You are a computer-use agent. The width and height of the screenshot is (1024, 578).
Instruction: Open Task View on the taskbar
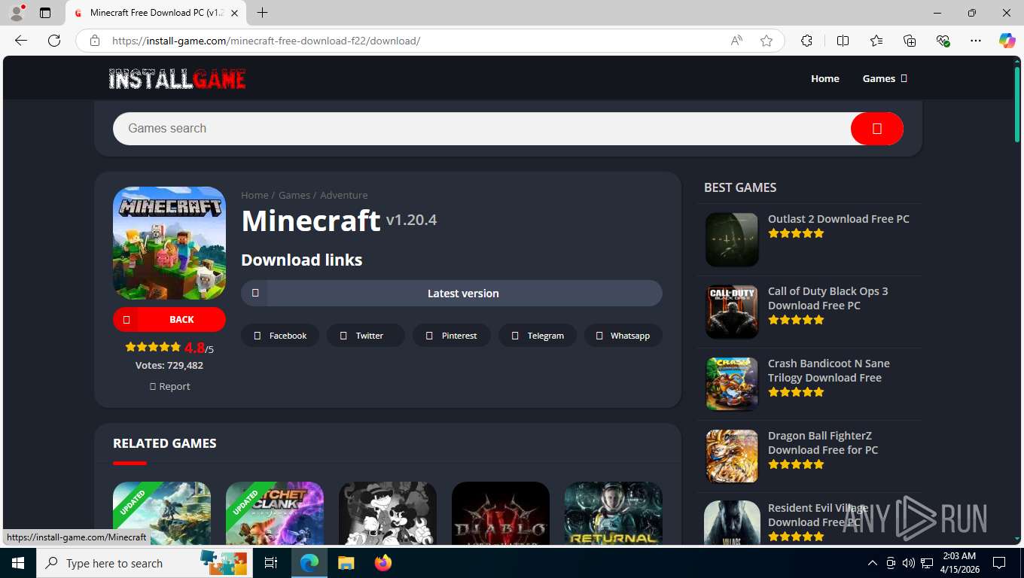(x=271, y=563)
